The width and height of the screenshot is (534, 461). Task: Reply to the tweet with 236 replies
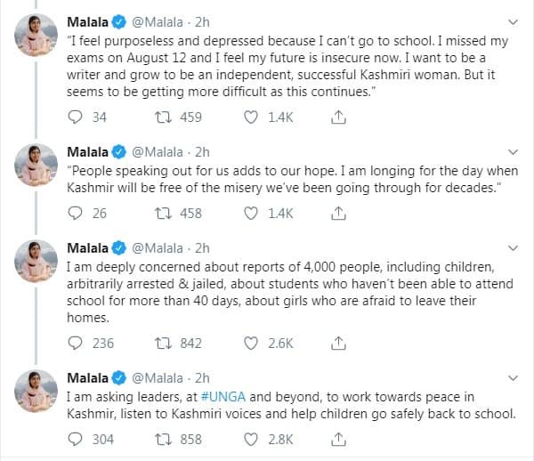pyautogui.click(x=76, y=343)
